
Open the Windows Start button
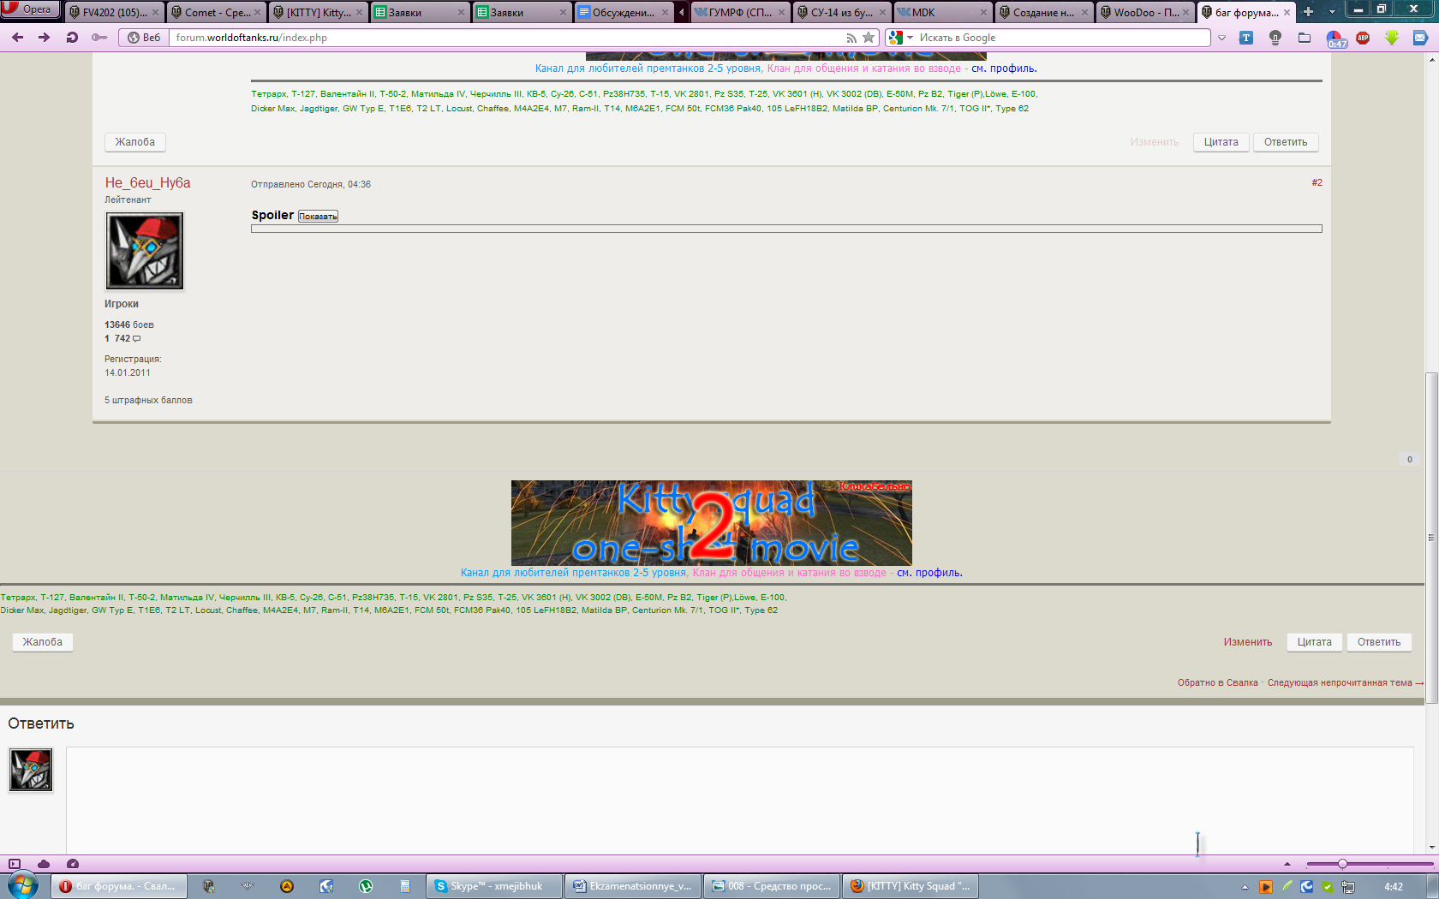pyautogui.click(x=23, y=885)
